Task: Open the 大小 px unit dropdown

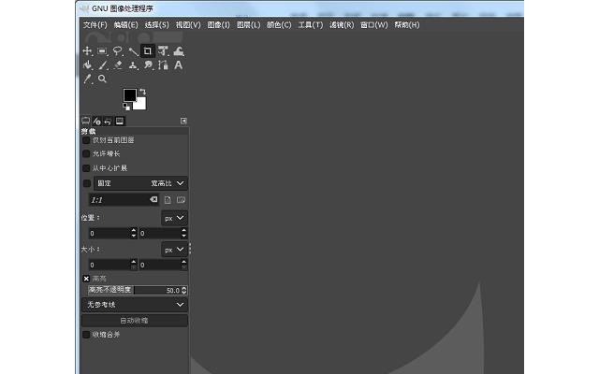Action: click(174, 250)
